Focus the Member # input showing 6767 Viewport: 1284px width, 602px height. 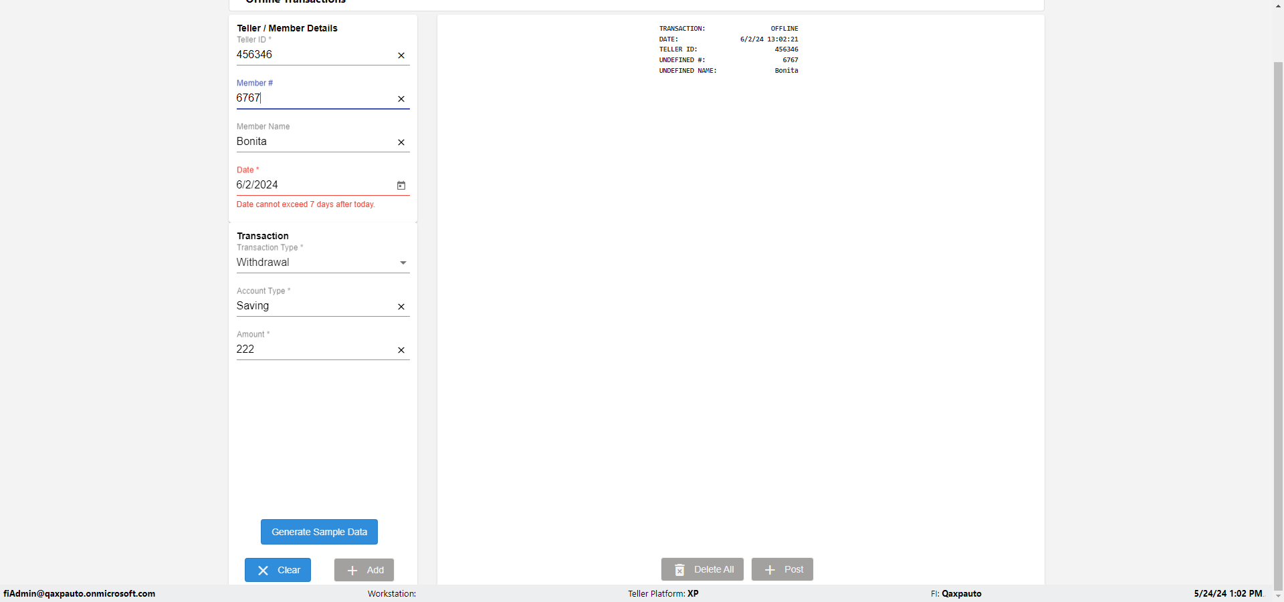314,98
